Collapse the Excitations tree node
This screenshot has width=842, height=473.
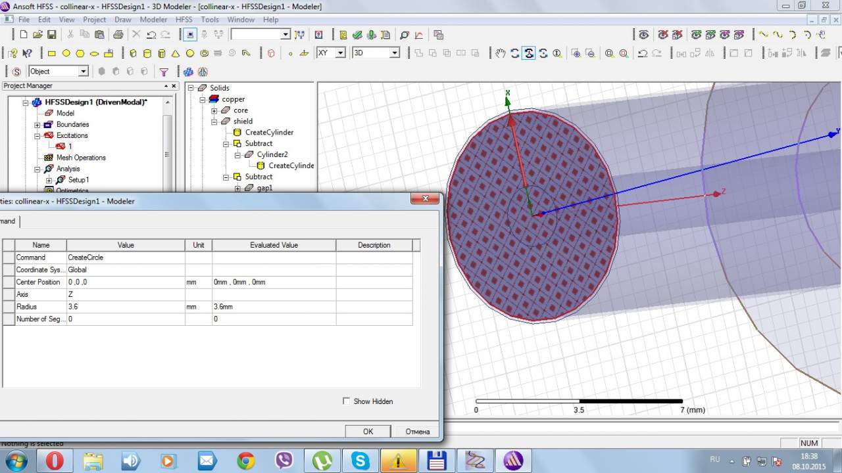(37, 136)
